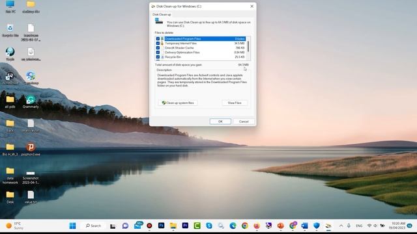Open the Desk folder on desktop
417x234 pixels.
pos(10,198)
